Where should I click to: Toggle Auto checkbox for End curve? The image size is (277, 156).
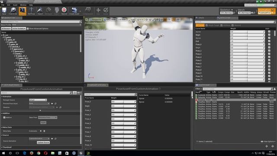pos(269,41)
